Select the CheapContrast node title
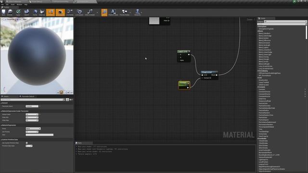 pos(207,72)
